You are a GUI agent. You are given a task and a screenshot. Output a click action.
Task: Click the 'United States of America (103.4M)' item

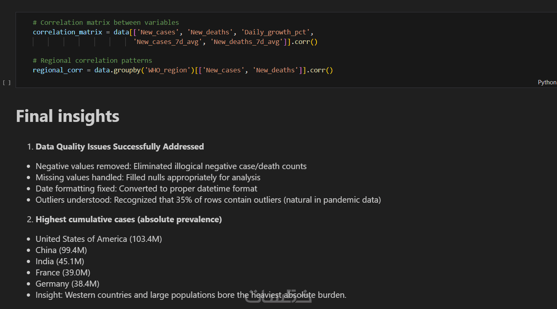99,239
